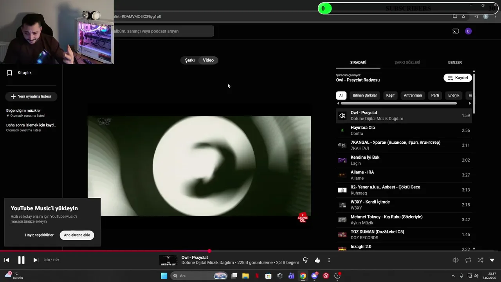Click the ABONE OL badge on video

pos(303,218)
